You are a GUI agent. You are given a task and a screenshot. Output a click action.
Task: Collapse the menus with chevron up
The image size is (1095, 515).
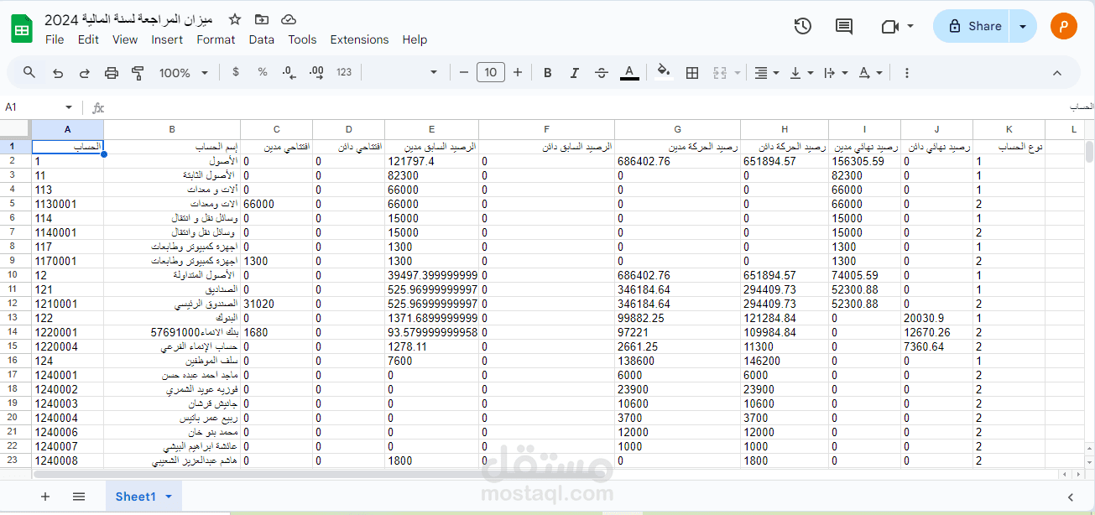(x=1057, y=73)
